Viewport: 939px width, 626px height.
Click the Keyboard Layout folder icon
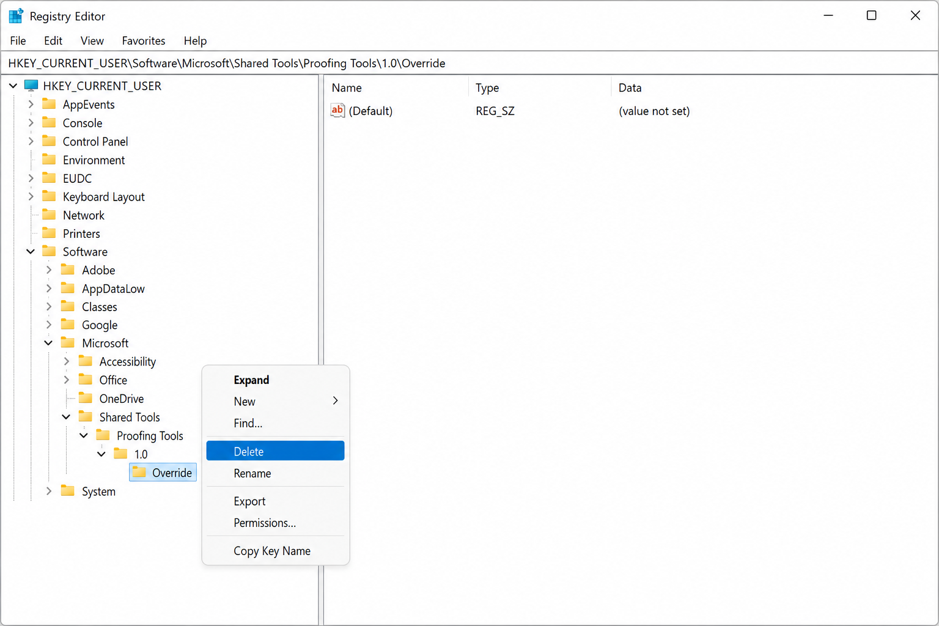[x=49, y=196]
